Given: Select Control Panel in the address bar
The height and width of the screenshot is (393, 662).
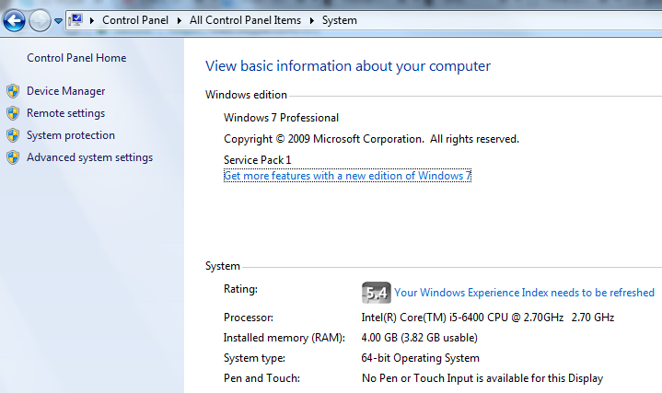Looking at the screenshot, I should coord(135,20).
